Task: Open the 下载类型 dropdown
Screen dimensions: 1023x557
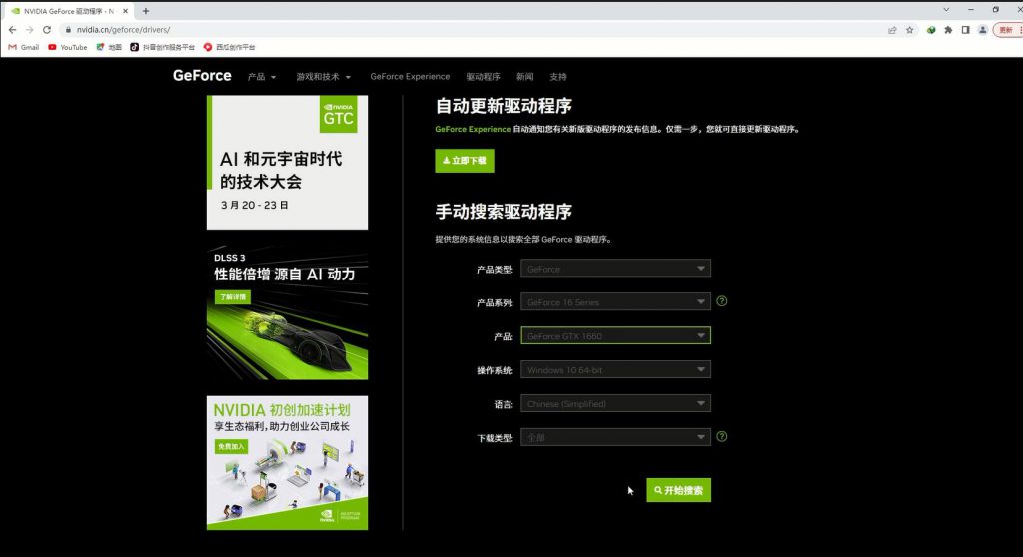Action: 615,437
